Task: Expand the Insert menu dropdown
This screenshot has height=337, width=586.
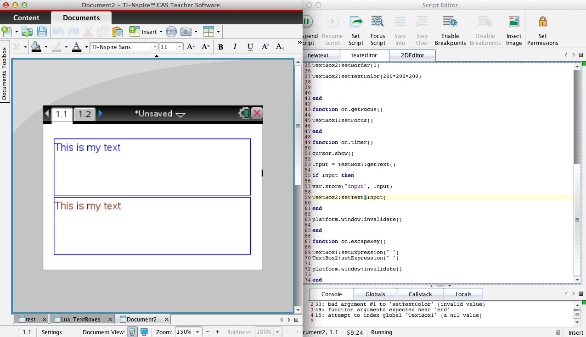Action: [x=161, y=32]
